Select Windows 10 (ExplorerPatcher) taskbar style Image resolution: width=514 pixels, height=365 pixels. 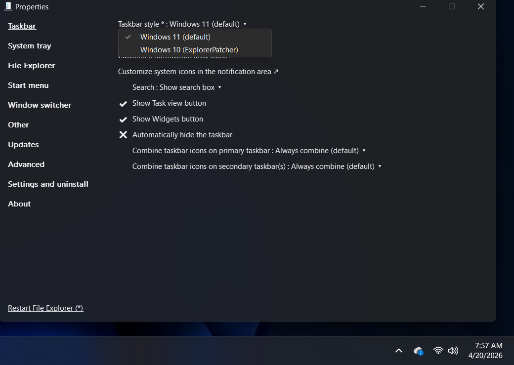coord(189,49)
